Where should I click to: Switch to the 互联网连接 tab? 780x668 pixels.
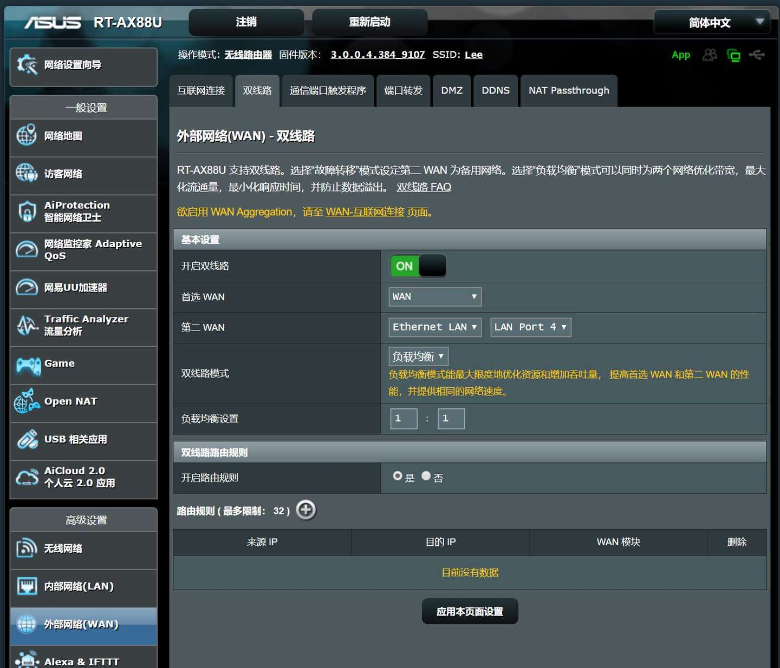click(x=201, y=90)
